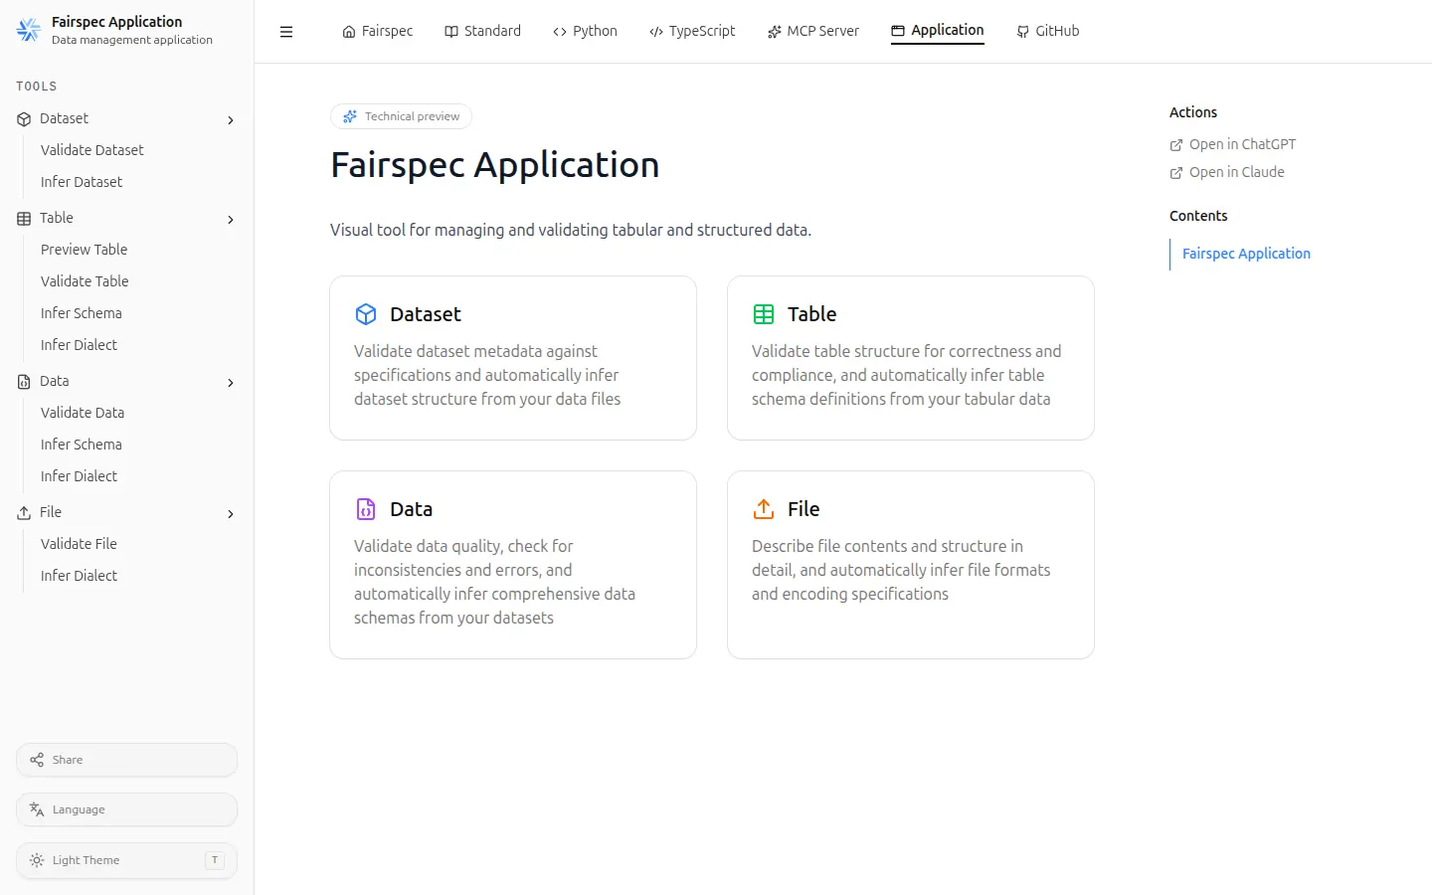Click the Fairspec snowflake logo icon
Viewport: 1432px width, 895px height.
[29, 30]
